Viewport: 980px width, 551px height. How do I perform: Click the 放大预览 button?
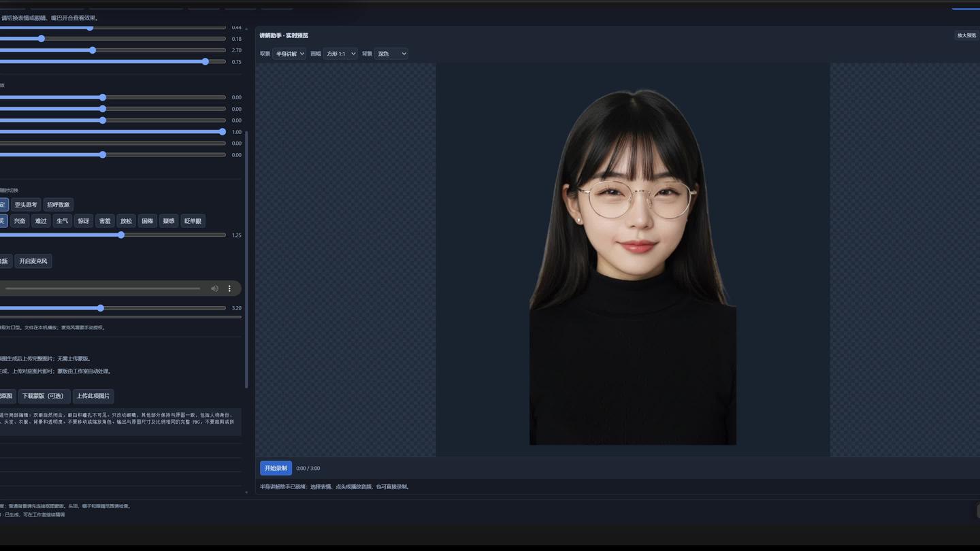[x=966, y=35]
